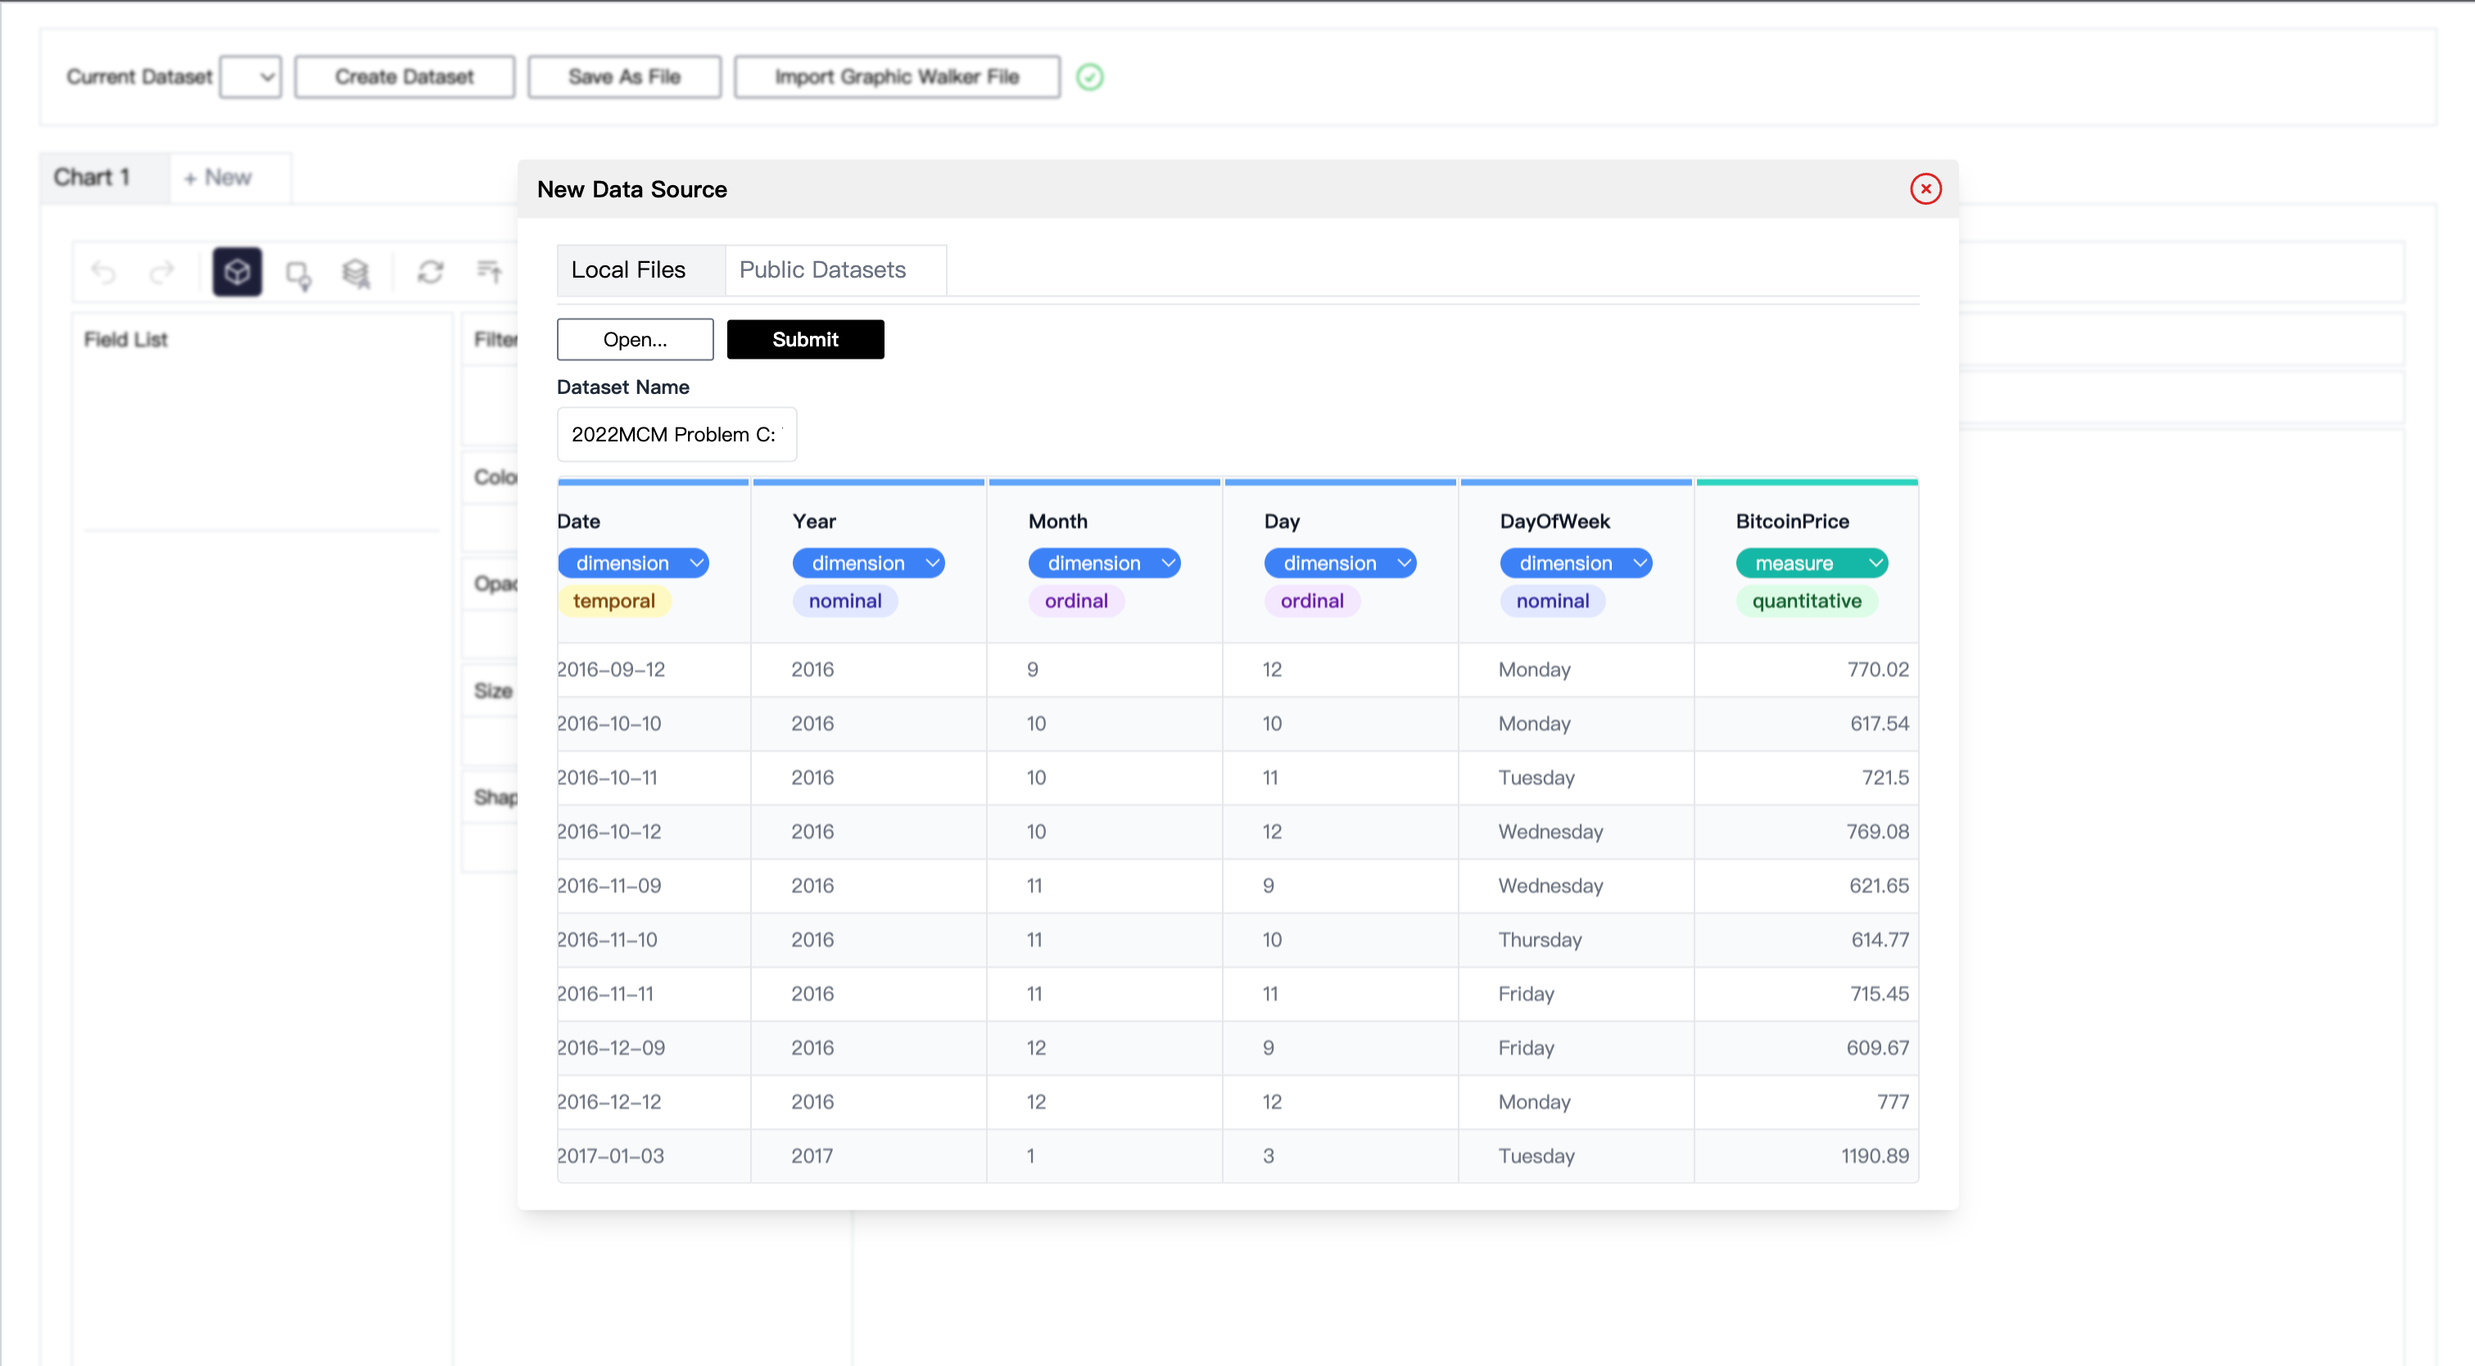2475x1366 pixels.
Task: Open the Current Dataset dropdown
Action: 251,77
